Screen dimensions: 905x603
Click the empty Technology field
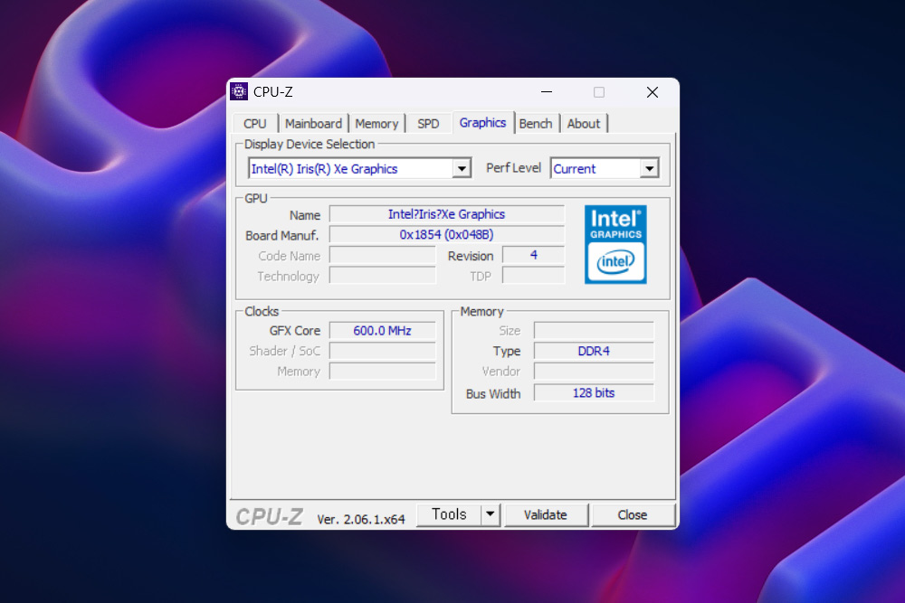coord(383,276)
